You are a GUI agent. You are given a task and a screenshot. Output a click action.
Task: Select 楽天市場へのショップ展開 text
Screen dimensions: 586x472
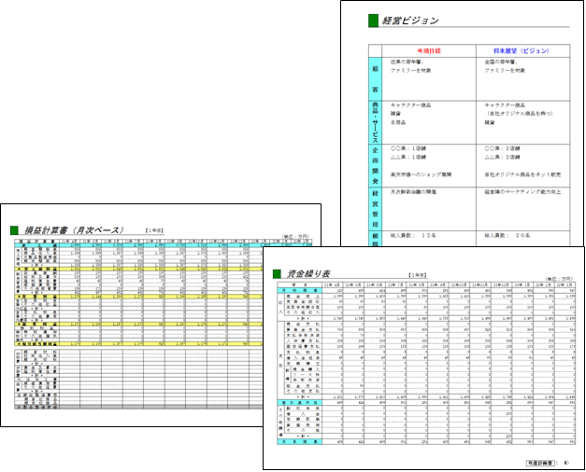point(422,174)
